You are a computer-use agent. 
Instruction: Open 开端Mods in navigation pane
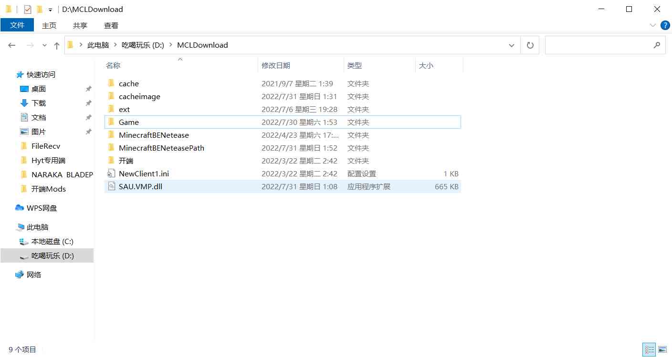(49, 189)
